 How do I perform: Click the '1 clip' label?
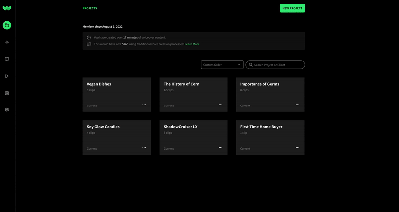click(243, 133)
